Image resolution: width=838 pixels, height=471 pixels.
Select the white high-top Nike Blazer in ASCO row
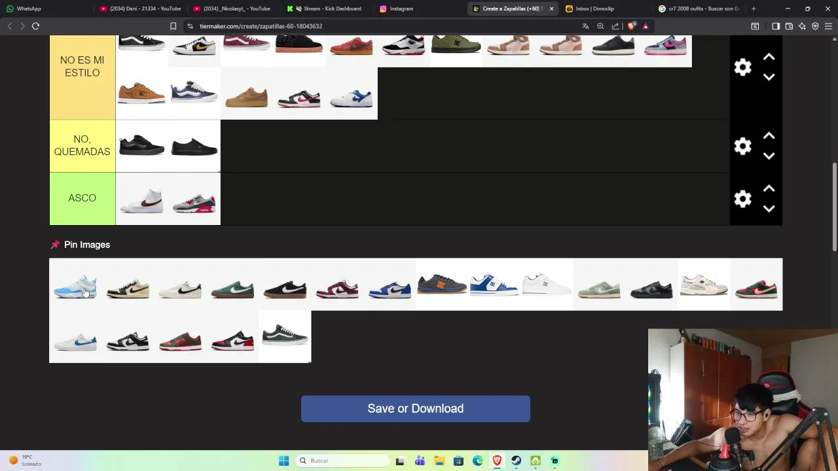point(141,199)
